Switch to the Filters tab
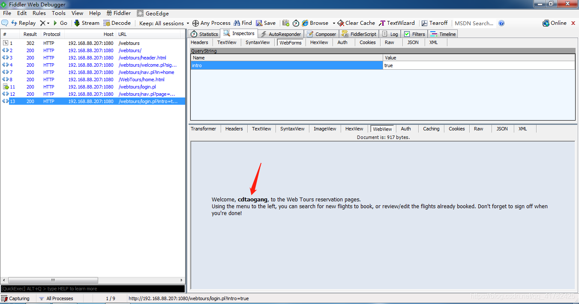579x304 pixels. pos(414,34)
